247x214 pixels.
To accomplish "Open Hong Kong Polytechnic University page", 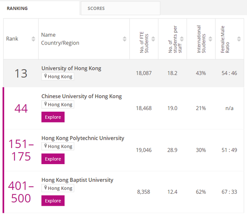I will [83, 138].
